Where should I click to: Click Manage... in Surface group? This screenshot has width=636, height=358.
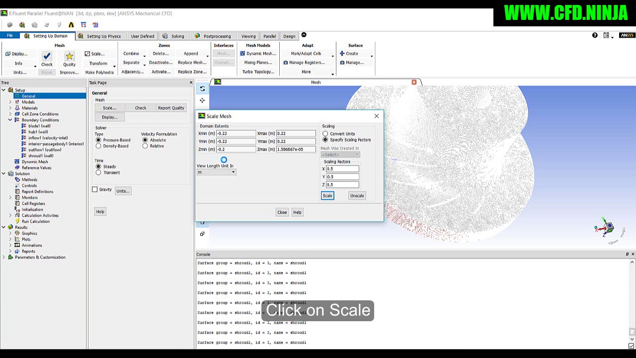[x=352, y=63]
